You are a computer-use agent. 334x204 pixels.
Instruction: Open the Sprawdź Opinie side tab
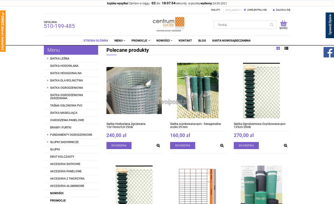pyautogui.click(x=330, y=25)
